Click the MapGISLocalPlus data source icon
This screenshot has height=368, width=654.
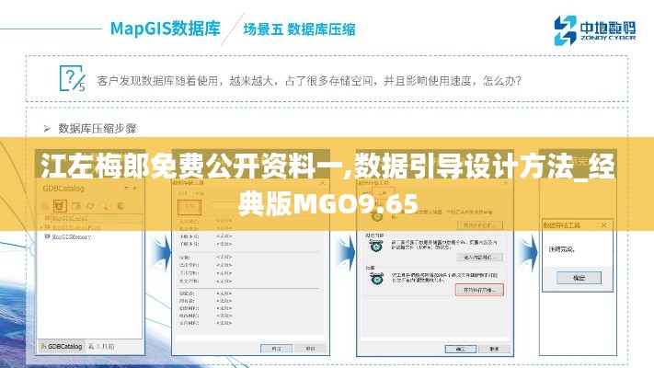click(x=47, y=227)
